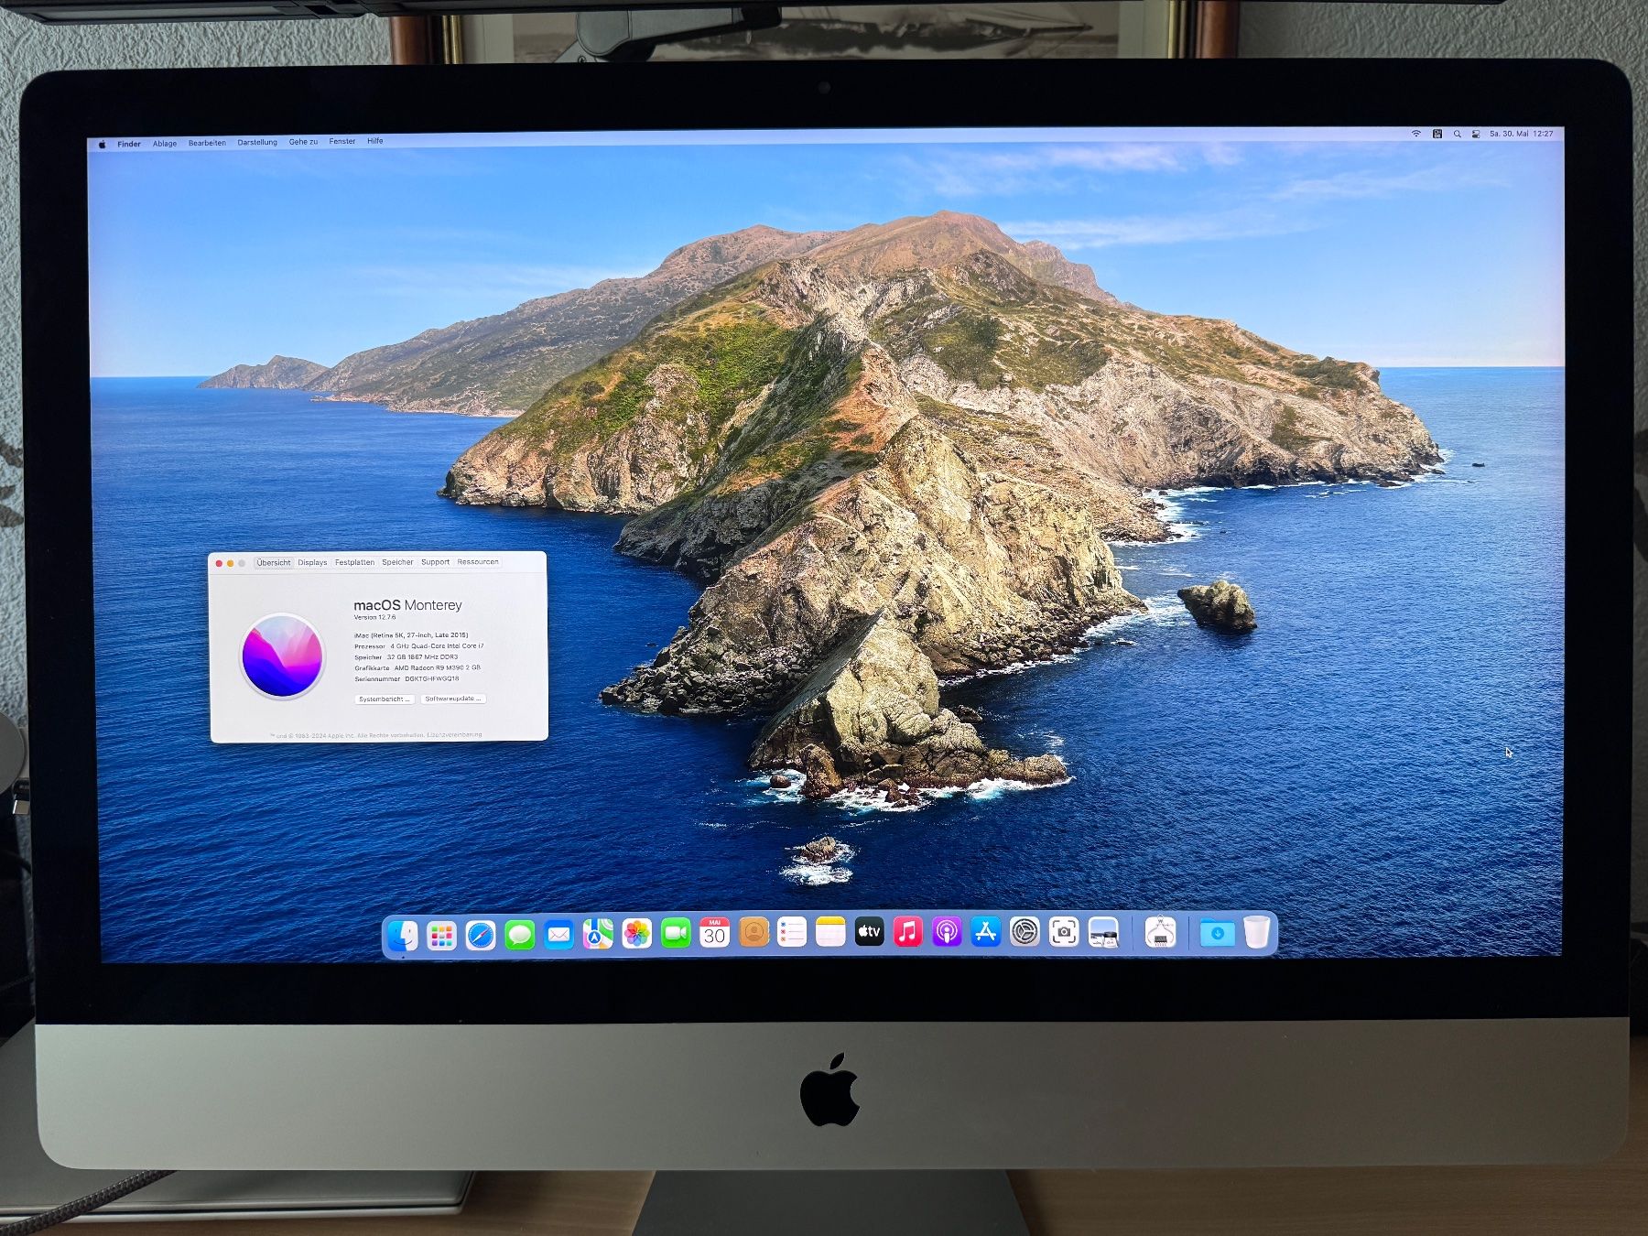Image resolution: width=1648 pixels, height=1236 pixels.
Task: Launch Music from the Dock
Action: (907, 932)
